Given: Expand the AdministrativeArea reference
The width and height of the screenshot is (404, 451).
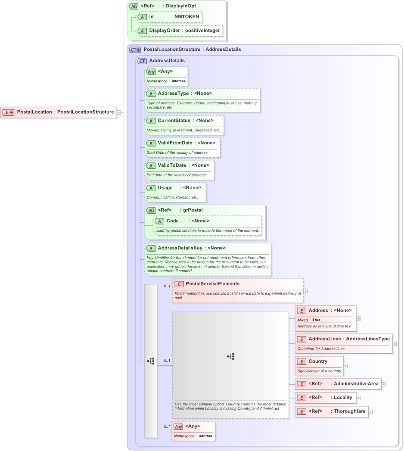Looking at the screenshot, I should click(383, 384).
